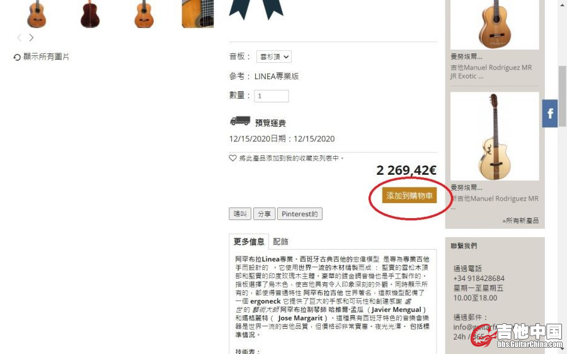Click the Pinterest的 share button
Viewport: 567px width, 354px height.
pos(300,214)
